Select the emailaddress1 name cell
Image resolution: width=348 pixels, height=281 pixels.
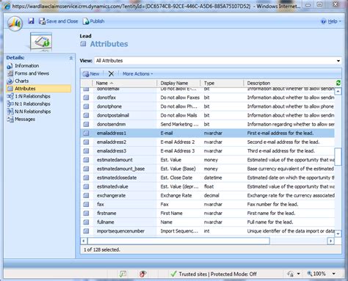112,133
